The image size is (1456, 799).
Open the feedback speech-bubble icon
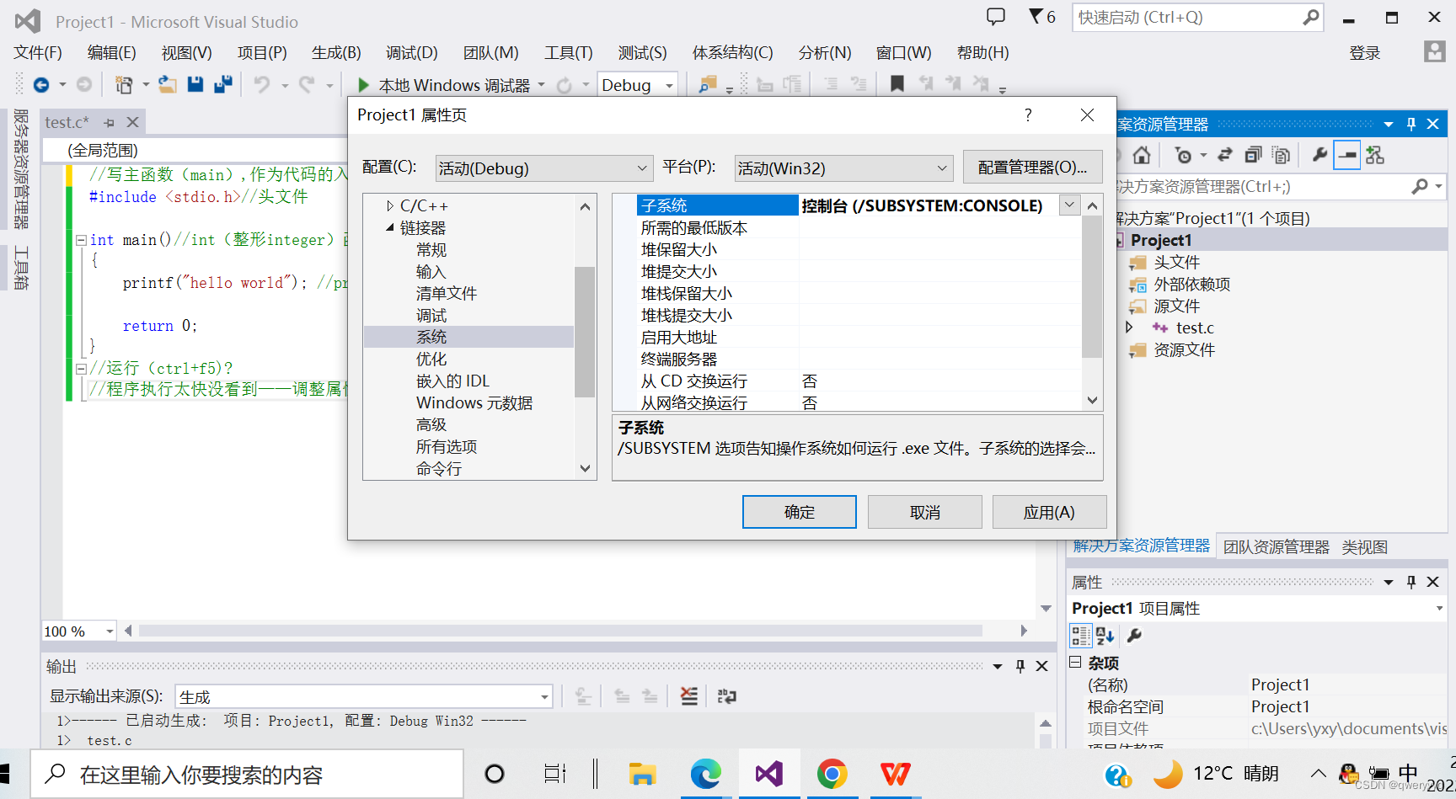(x=996, y=17)
